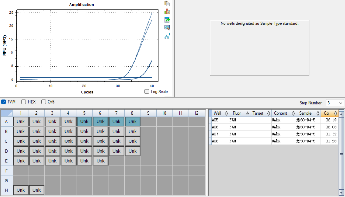Select highlighted well A7 in plate
This screenshot has width=345, height=197.
tap(117, 122)
